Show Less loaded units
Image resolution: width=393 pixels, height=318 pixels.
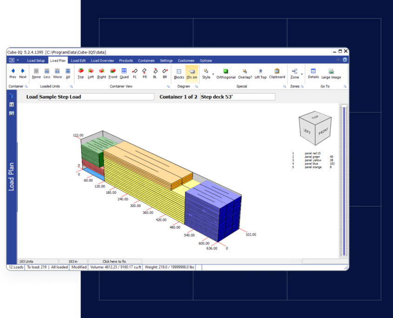pos(47,73)
